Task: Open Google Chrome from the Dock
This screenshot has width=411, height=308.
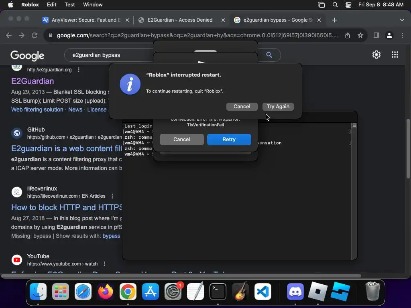Action: (x=128, y=292)
